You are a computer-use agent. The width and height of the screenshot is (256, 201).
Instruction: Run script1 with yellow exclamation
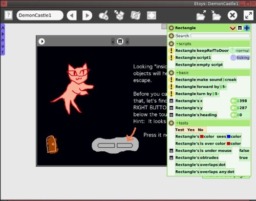point(172,57)
